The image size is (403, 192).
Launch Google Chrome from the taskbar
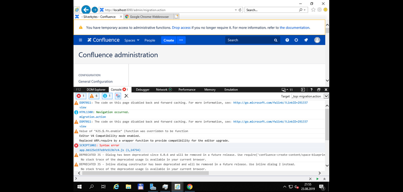tap(190, 187)
